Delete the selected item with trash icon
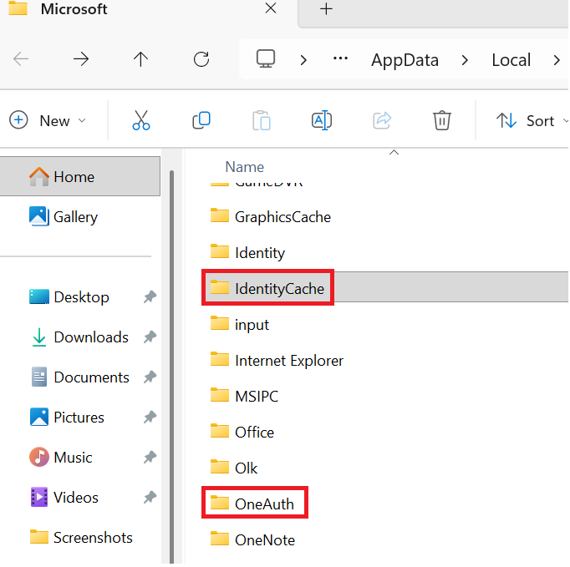The height and width of the screenshot is (567, 570). click(x=441, y=120)
